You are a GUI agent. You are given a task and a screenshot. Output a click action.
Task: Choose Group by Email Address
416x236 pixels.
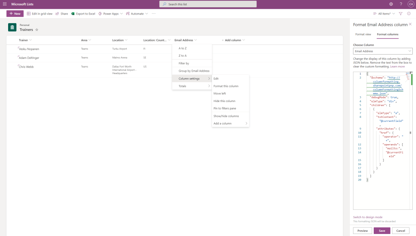click(194, 71)
